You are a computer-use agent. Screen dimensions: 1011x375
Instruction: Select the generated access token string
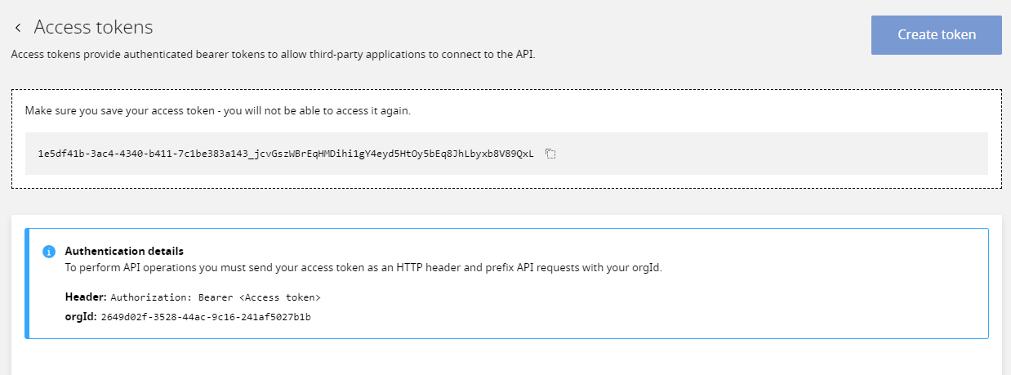pyautogui.click(x=286, y=154)
